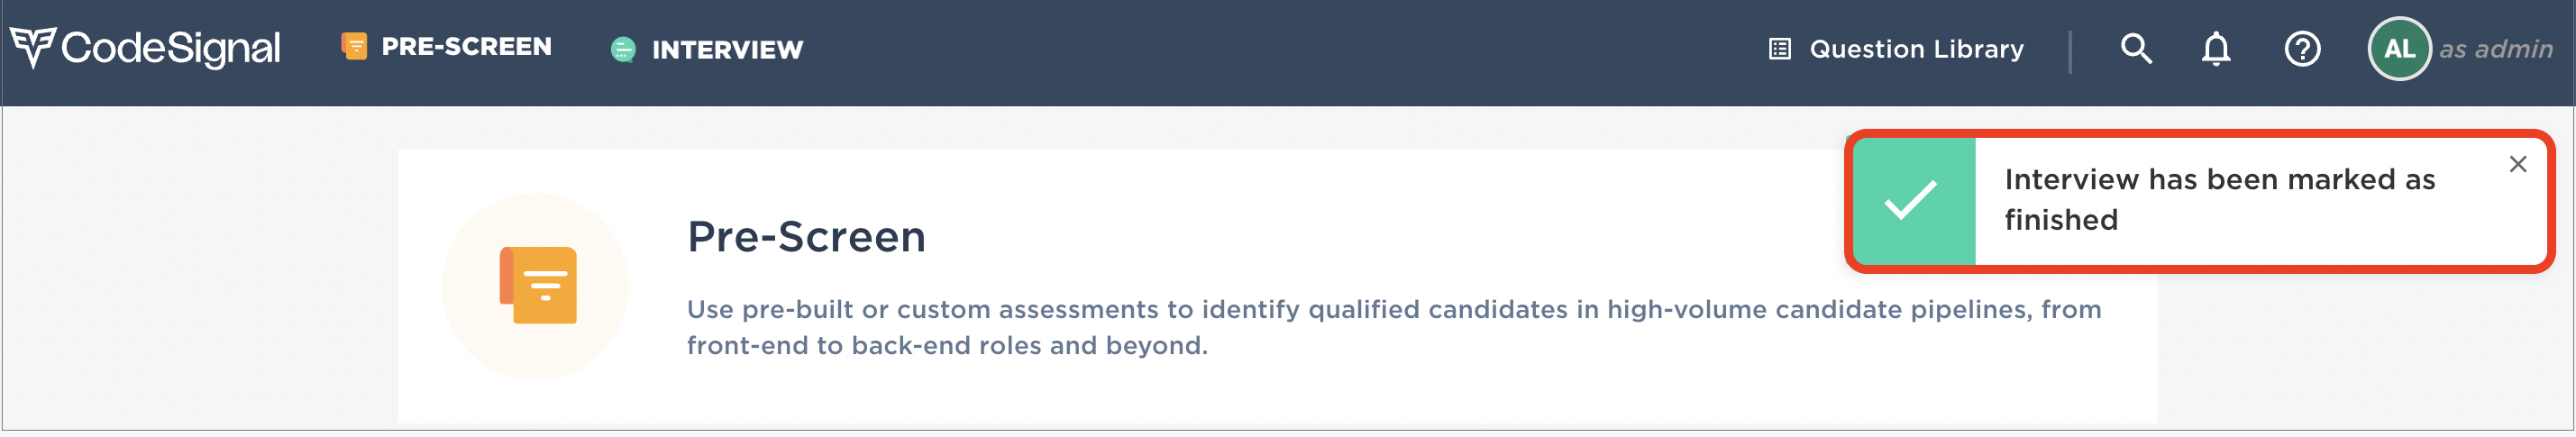
Task: Click the CodeSignal wordmark text
Action: pyautogui.click(x=171, y=48)
